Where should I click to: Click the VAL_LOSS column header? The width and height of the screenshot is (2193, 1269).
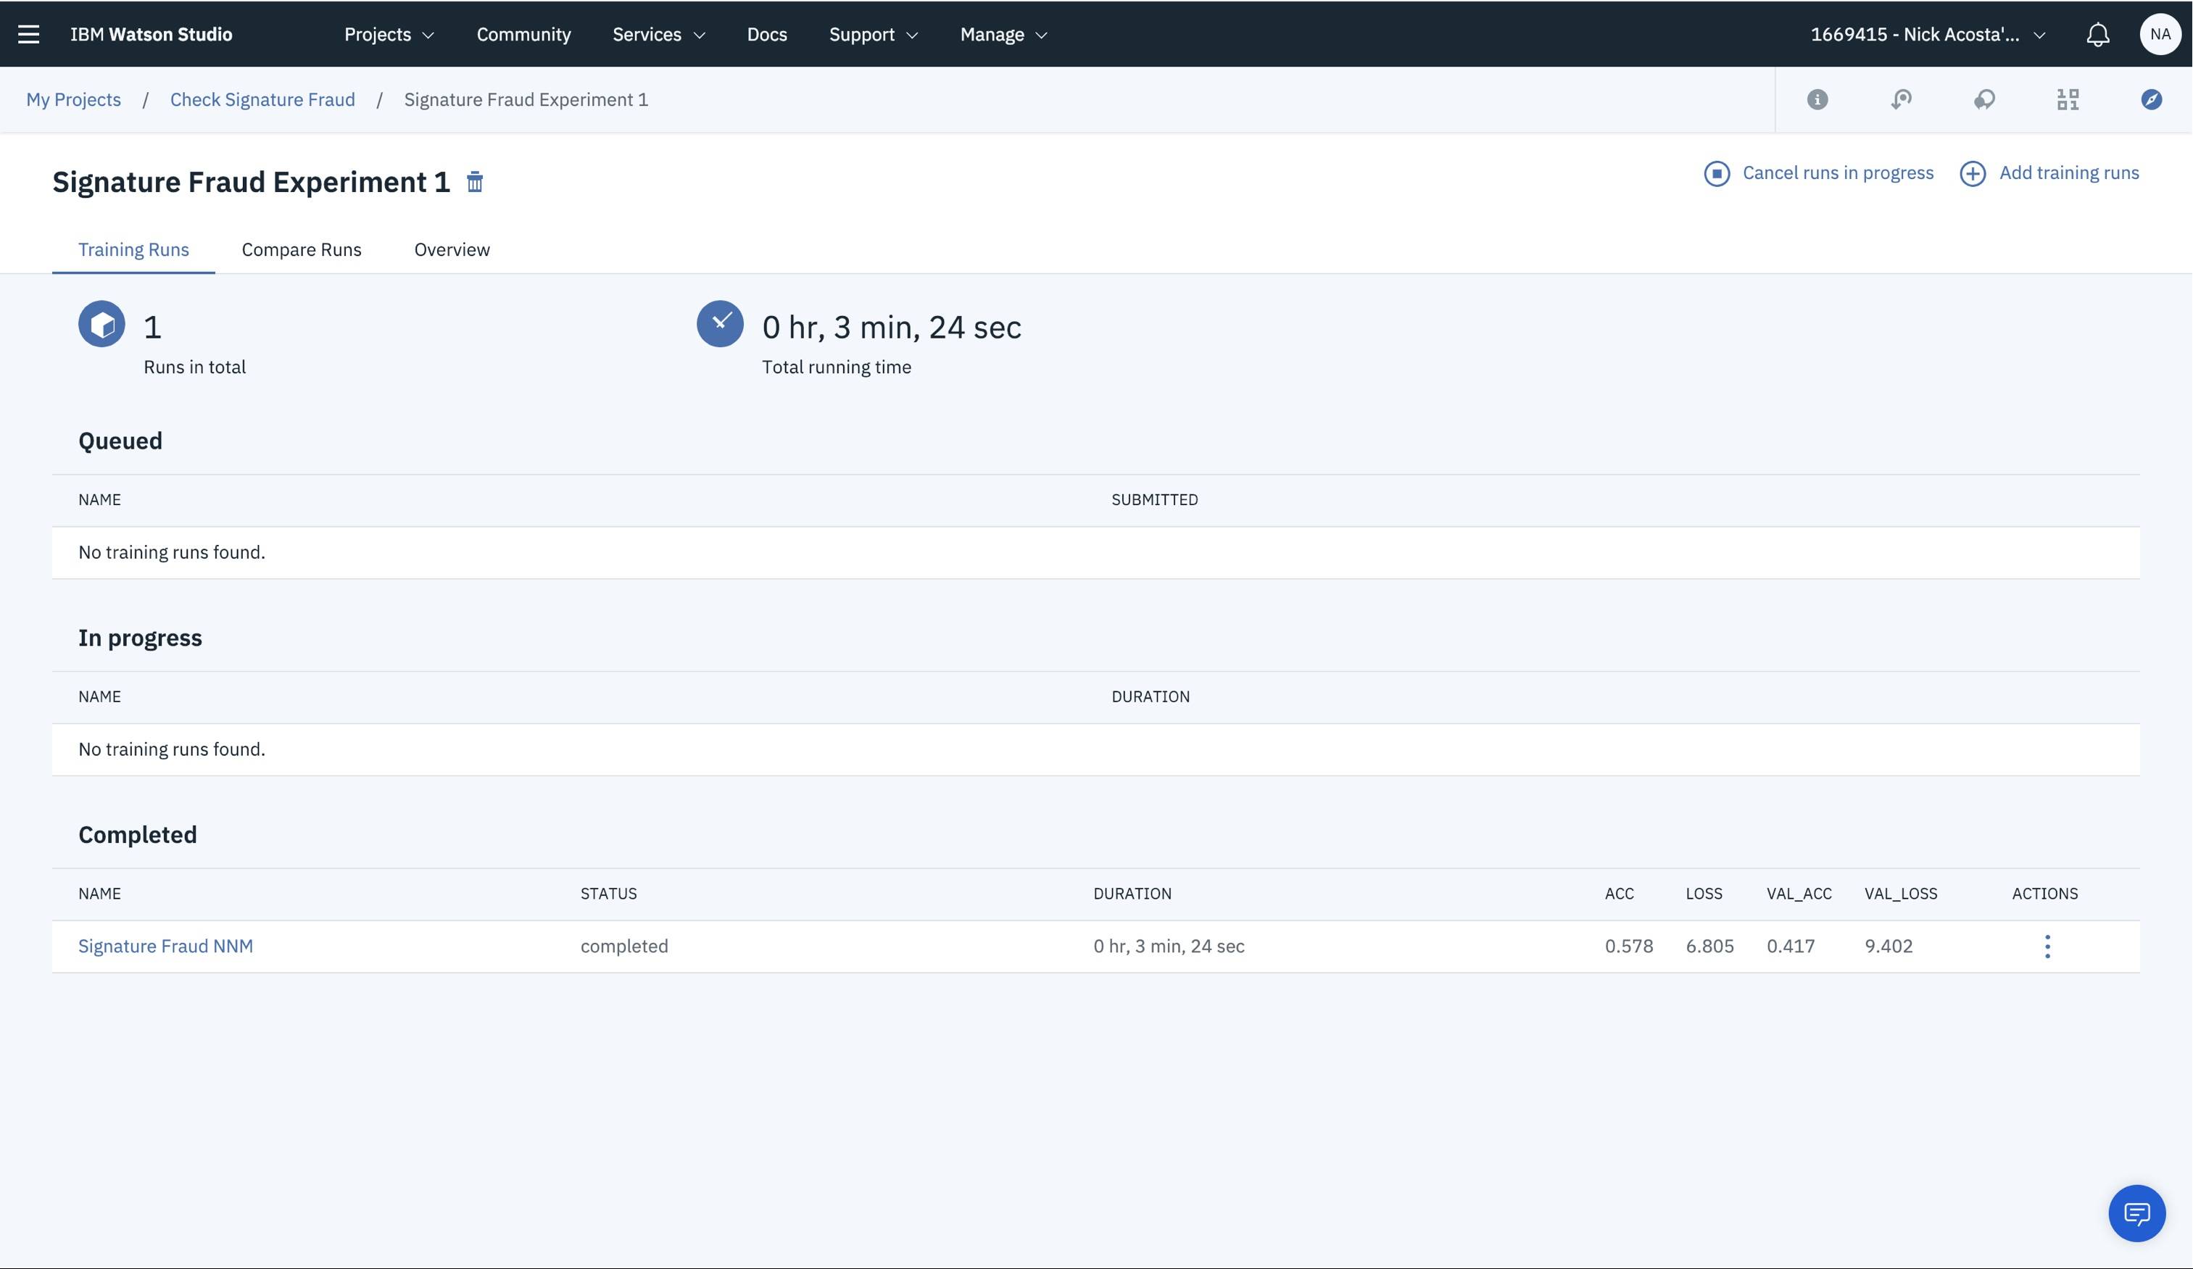click(1901, 894)
